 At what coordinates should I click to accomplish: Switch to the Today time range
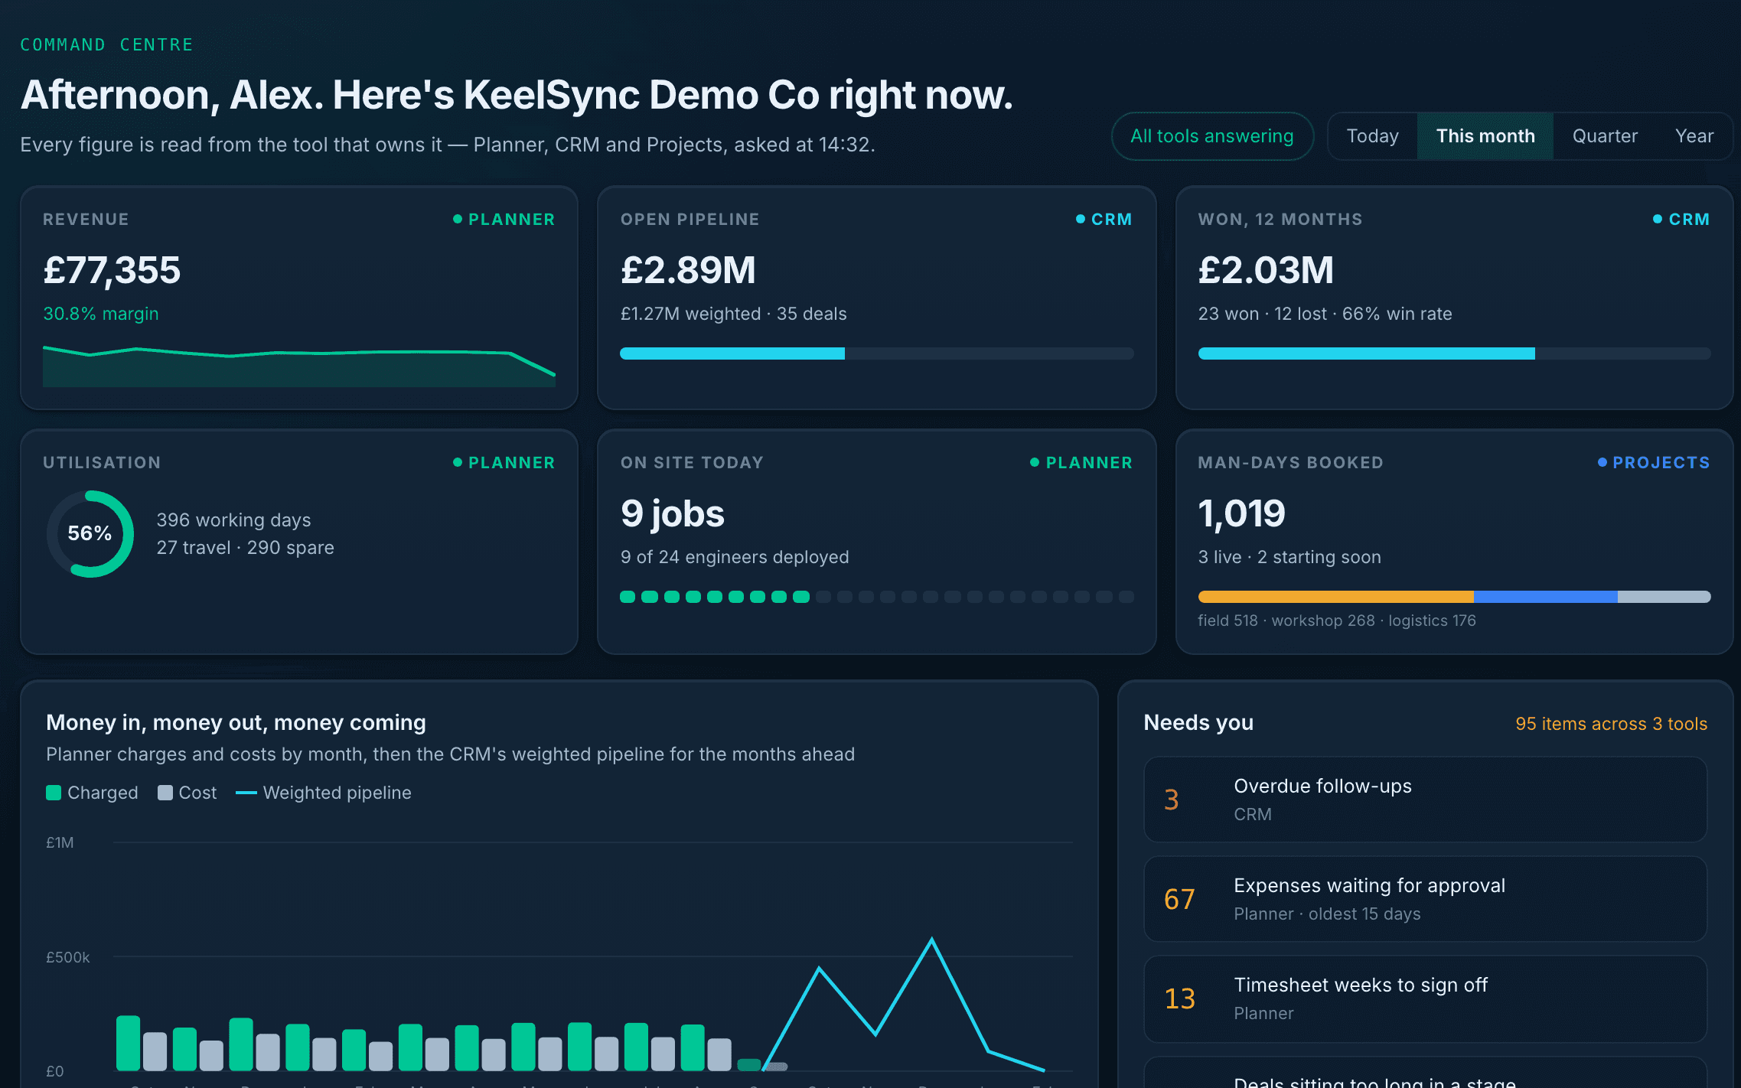pos(1372,136)
